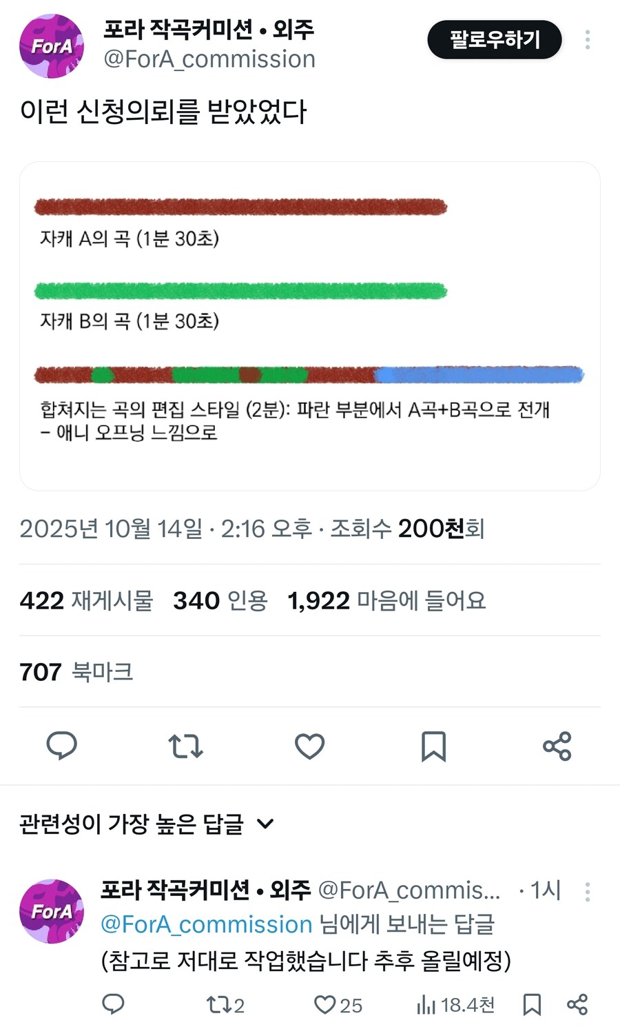Screen dimensions: 620x1029
Task: Repost the reply with 2 reposts
Action: pos(225,1005)
